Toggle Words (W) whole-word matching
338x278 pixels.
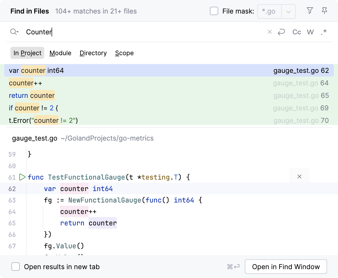[x=310, y=32]
